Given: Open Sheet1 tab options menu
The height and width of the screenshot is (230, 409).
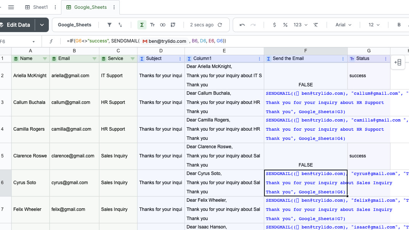Looking at the screenshot, I should click(x=55, y=7).
